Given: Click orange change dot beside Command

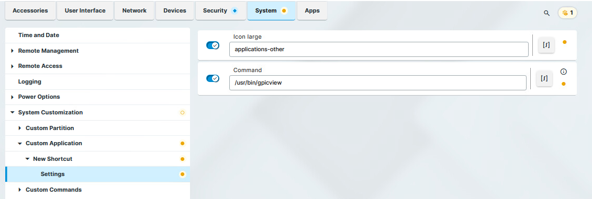Looking at the screenshot, I should pos(564,84).
